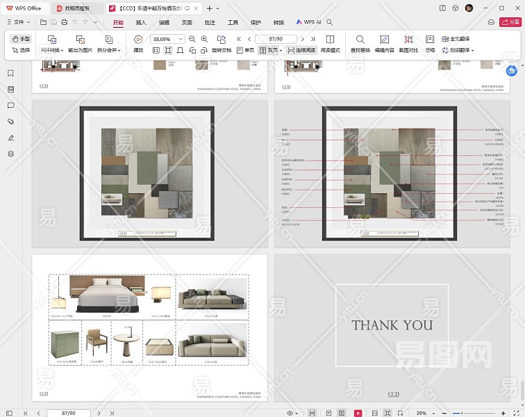Expand the zoom percentage 38.69% dropdown

click(x=181, y=39)
